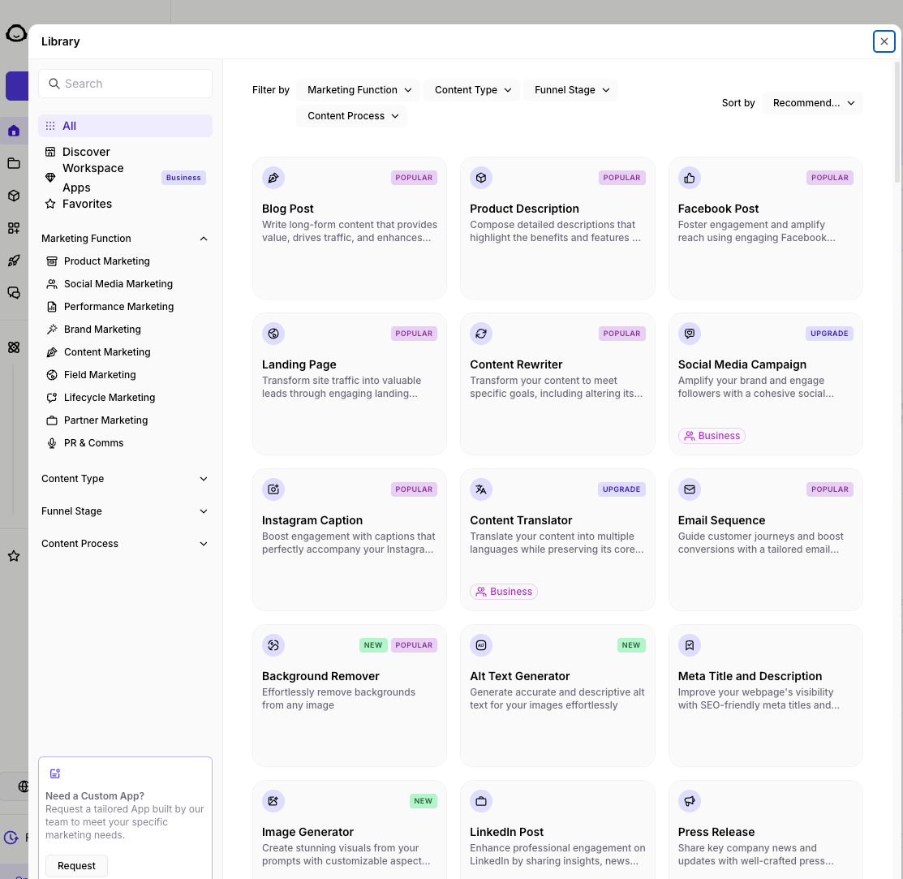The height and width of the screenshot is (879, 903).
Task: Click the folder icon in left rail
Action: (14, 164)
